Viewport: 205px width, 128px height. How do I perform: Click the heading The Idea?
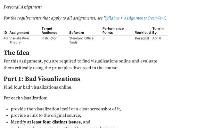(x=16, y=53)
